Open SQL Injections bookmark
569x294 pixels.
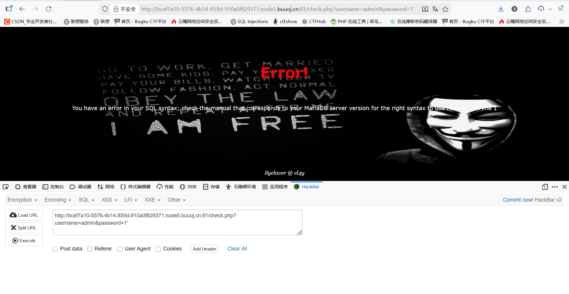pos(249,22)
